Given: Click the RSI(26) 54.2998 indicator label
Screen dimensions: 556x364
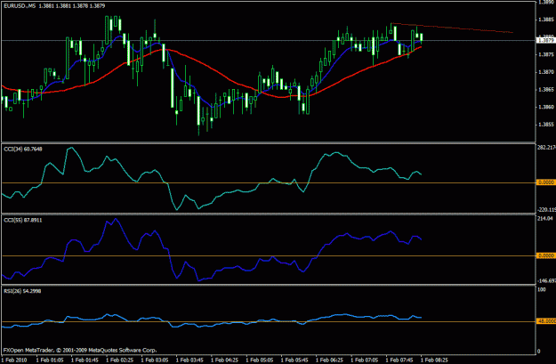Looking at the screenshot, I should [22, 291].
